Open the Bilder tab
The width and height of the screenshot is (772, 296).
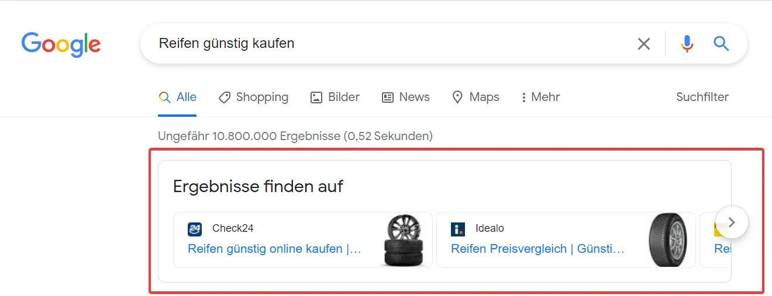pyautogui.click(x=335, y=97)
